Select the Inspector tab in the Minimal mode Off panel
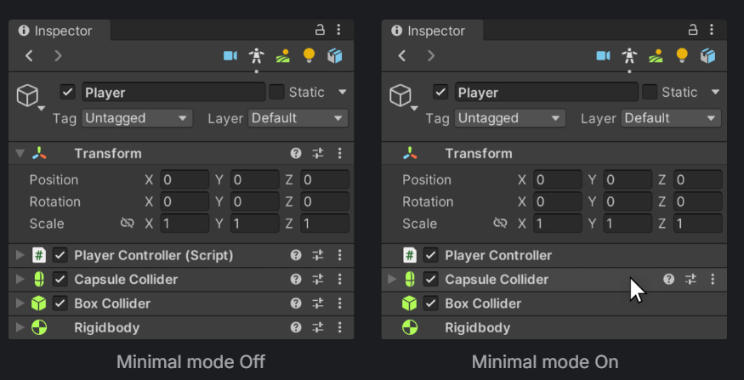Viewport: 744px width, 380px height. point(56,31)
